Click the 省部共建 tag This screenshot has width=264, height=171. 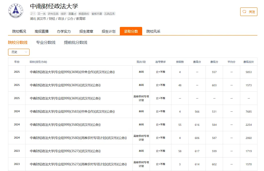tap(97, 14)
